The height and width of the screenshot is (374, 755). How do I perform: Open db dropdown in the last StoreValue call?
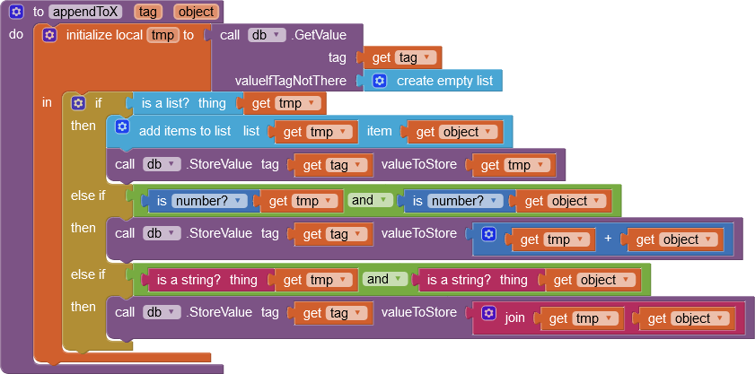(x=162, y=312)
